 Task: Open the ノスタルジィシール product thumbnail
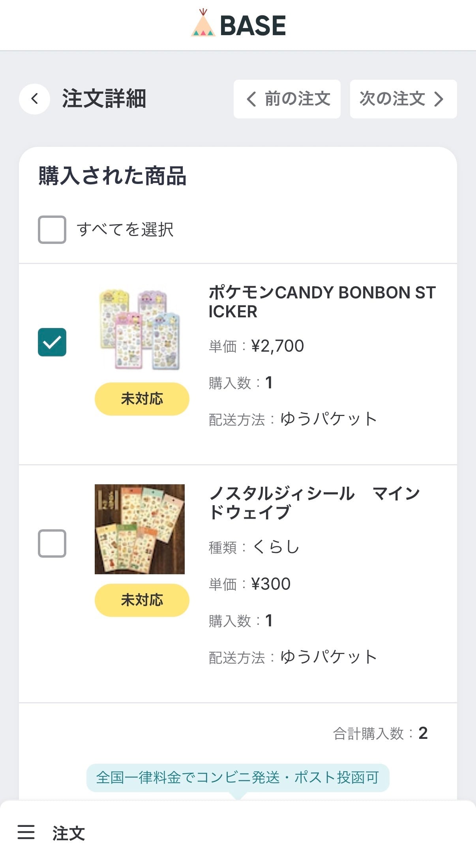click(140, 529)
